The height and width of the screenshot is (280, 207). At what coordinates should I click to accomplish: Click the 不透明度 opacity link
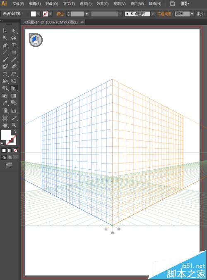pos(164,14)
